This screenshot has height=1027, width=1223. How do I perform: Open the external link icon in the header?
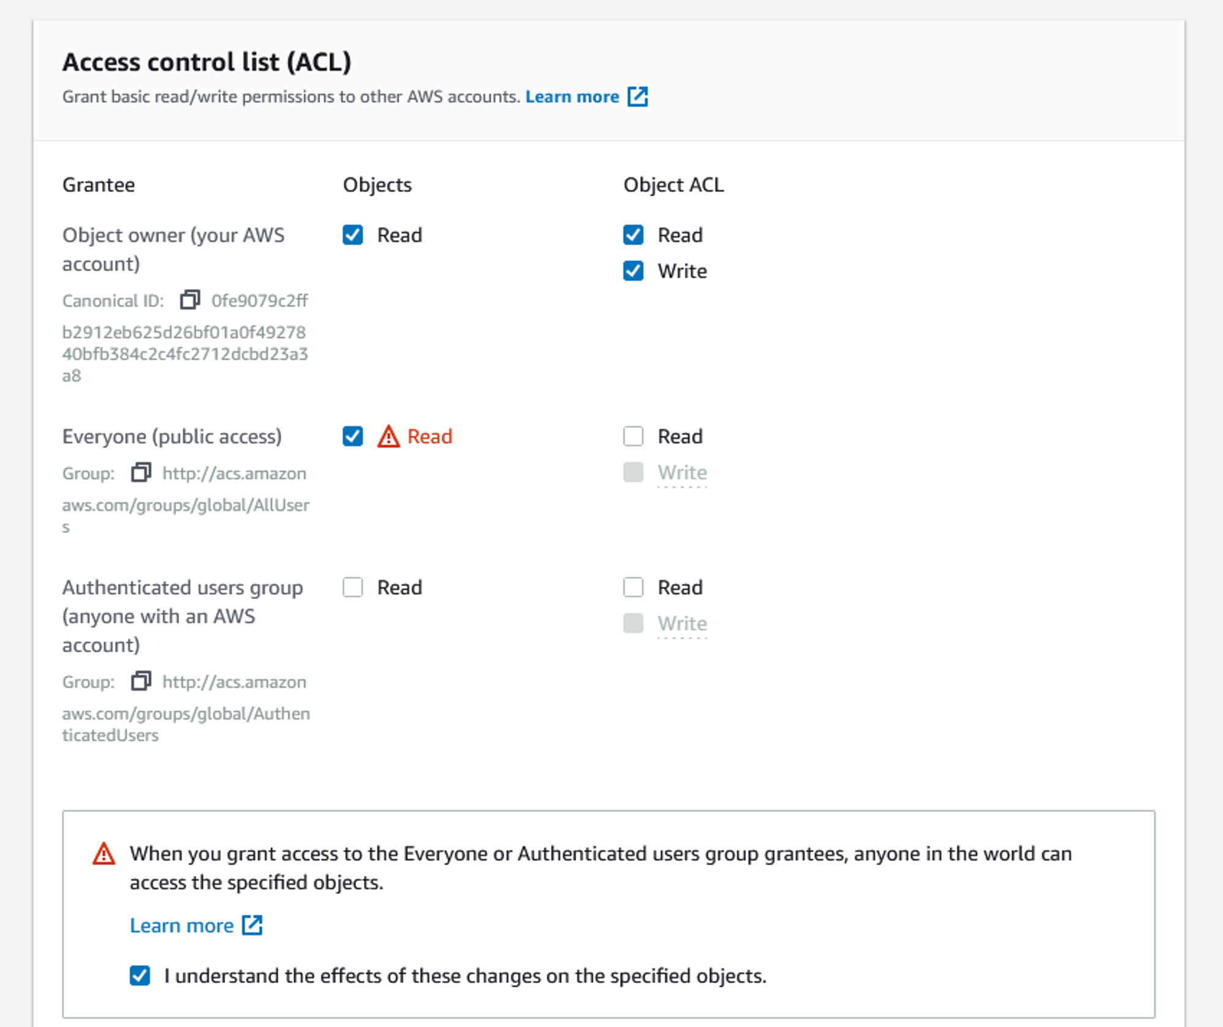[638, 97]
